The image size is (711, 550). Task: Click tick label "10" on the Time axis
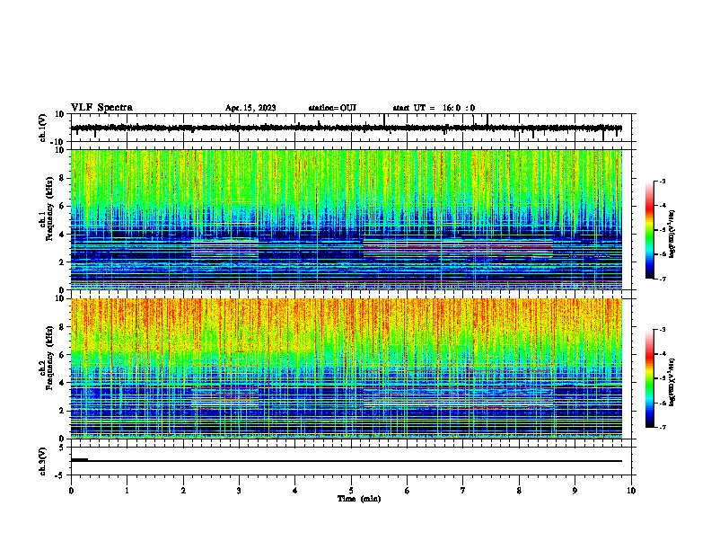[x=631, y=491]
